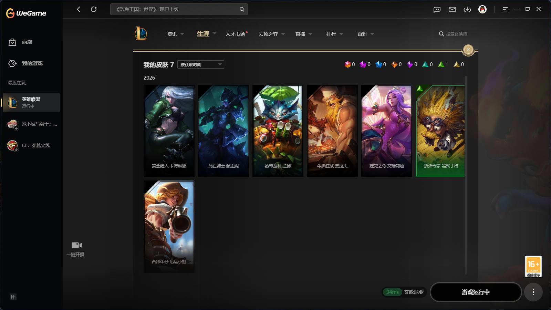Expand the arrow next to 排行
This screenshot has width=551, height=310.
click(x=341, y=34)
